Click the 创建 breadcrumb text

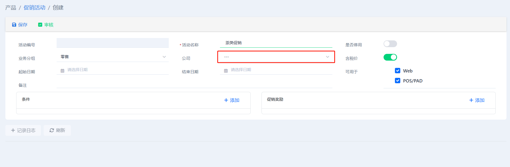tap(58, 8)
